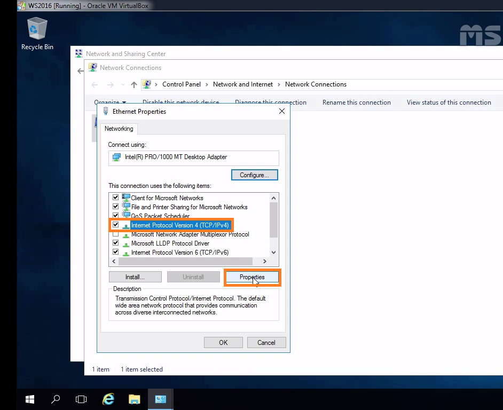Toggle Internet Protocol Version 6 checkbox
Screen dimensions: 503x410
pos(116,252)
